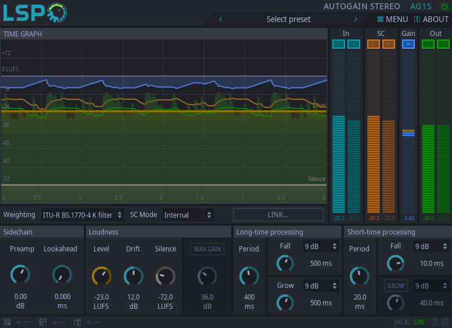This screenshot has width=452, height=328.
Task: Toggle the In S meter button
Action: (354, 44)
